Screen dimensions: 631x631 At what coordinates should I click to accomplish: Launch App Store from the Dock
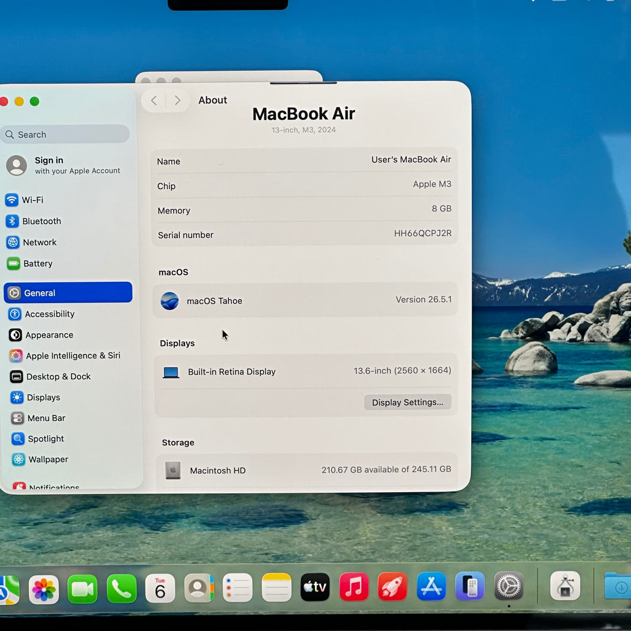point(431,586)
